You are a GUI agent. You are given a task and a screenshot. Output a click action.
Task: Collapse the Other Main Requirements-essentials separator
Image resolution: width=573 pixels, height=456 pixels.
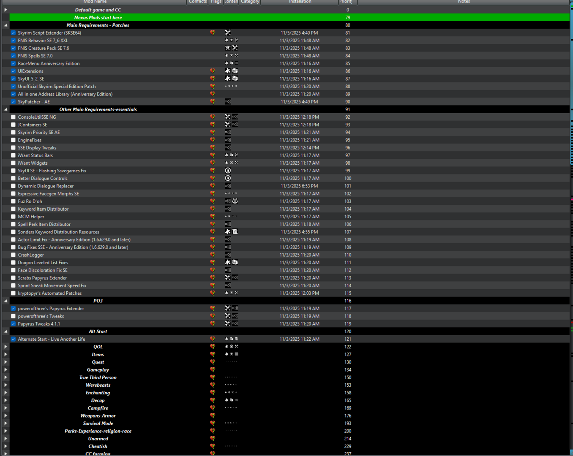[x=5, y=109]
